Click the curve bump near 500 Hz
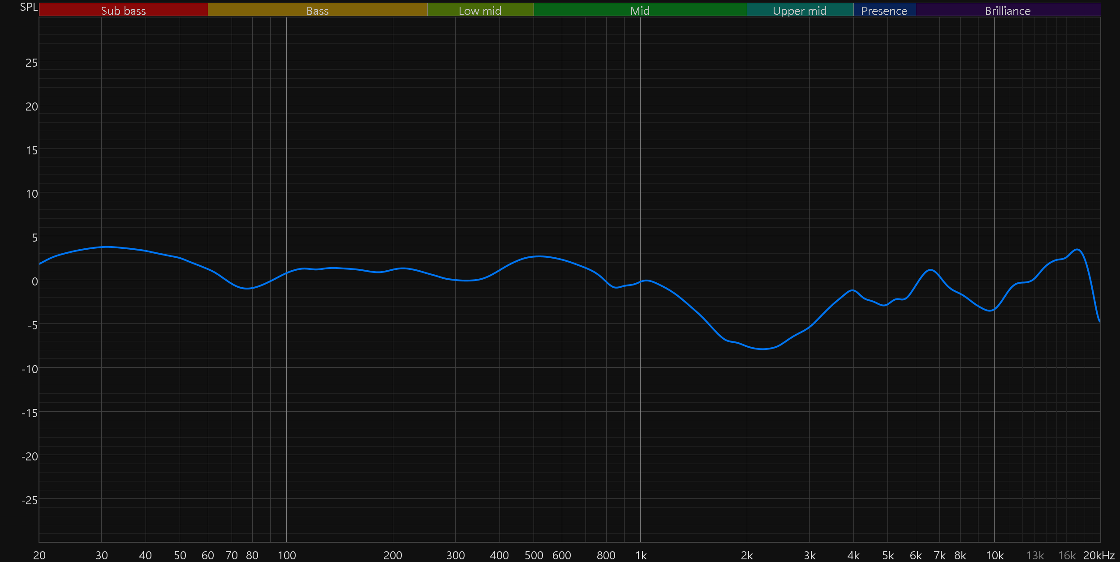 point(540,256)
